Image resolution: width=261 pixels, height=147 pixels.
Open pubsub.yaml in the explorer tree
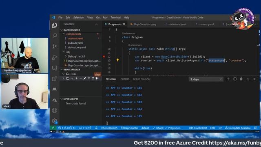point(75,43)
